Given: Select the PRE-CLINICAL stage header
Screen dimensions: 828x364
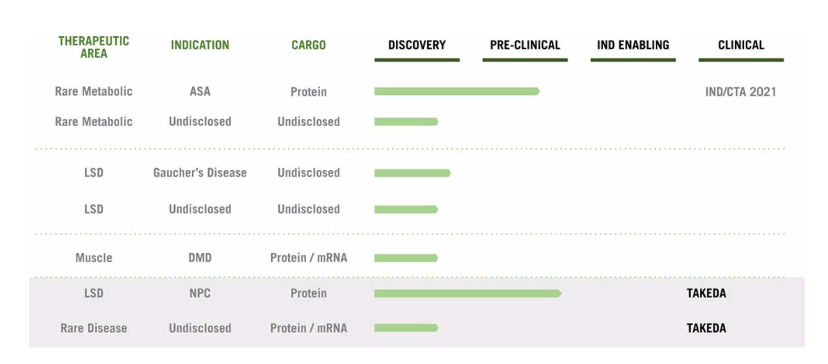Looking at the screenshot, I should [525, 45].
